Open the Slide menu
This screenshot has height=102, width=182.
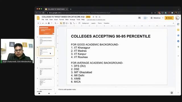coord(67,20)
